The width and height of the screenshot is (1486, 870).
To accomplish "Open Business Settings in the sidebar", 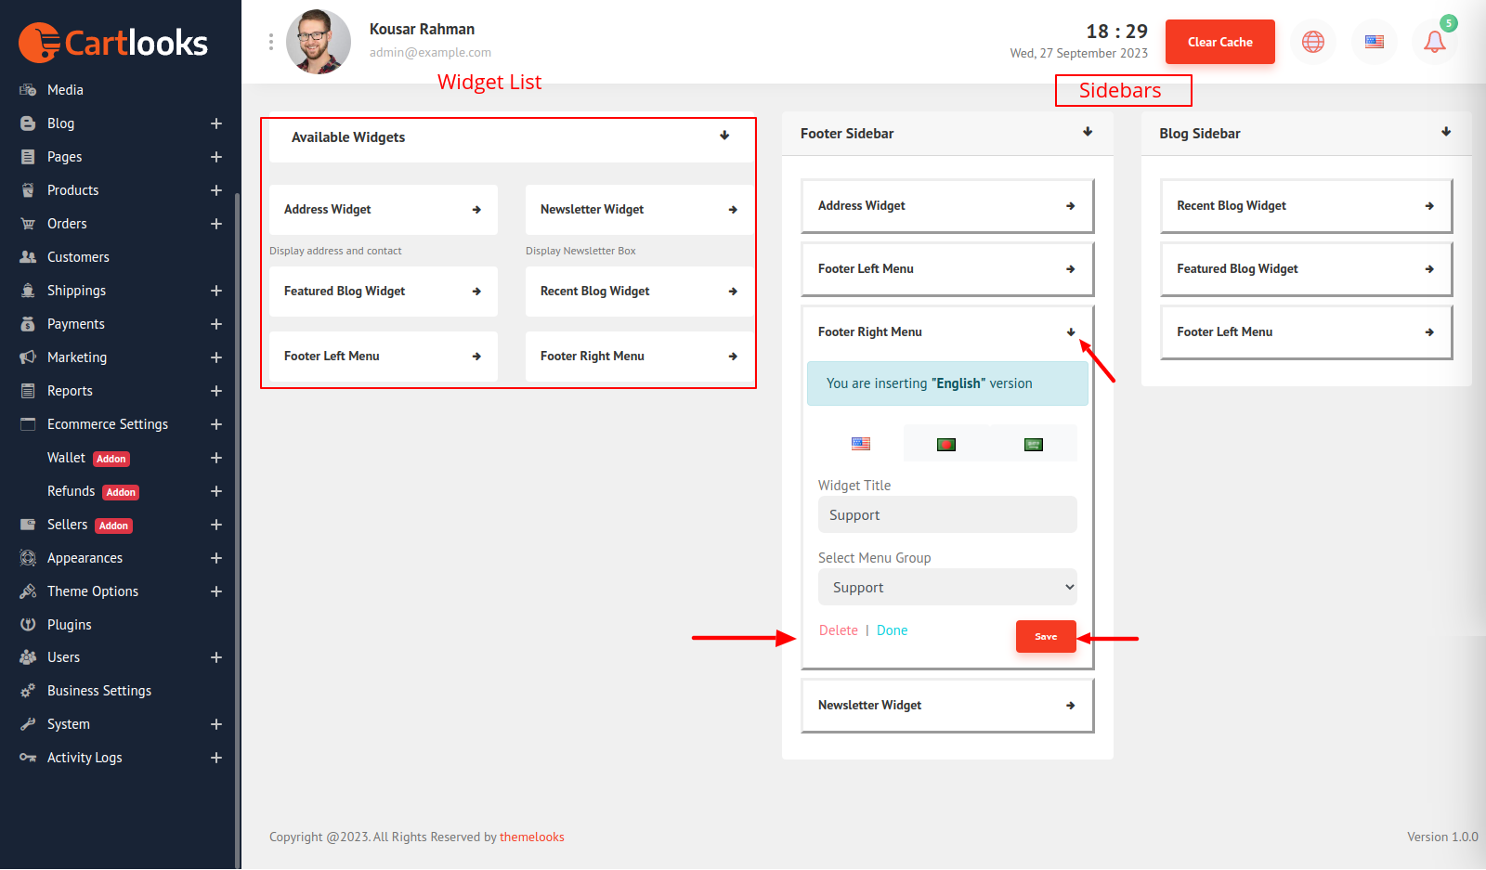I will [x=98, y=691].
